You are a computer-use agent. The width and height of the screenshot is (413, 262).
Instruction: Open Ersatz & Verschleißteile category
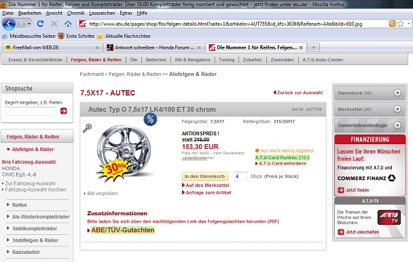click(35, 60)
